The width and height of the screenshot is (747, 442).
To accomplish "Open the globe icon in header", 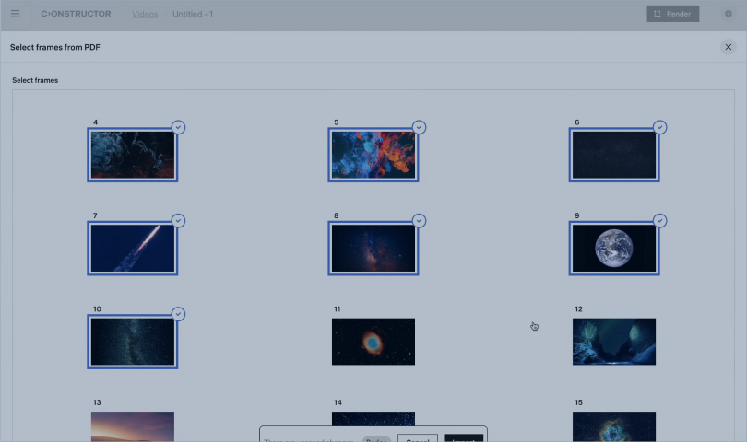I will point(728,14).
